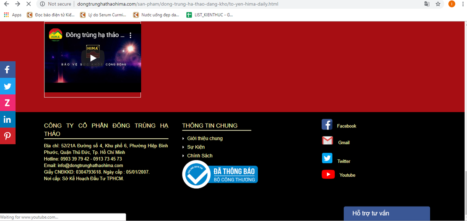The image size is (467, 221).
Task: Click the 'Đã thông báo Bộ Công Thương' badge
Action: coord(220,174)
